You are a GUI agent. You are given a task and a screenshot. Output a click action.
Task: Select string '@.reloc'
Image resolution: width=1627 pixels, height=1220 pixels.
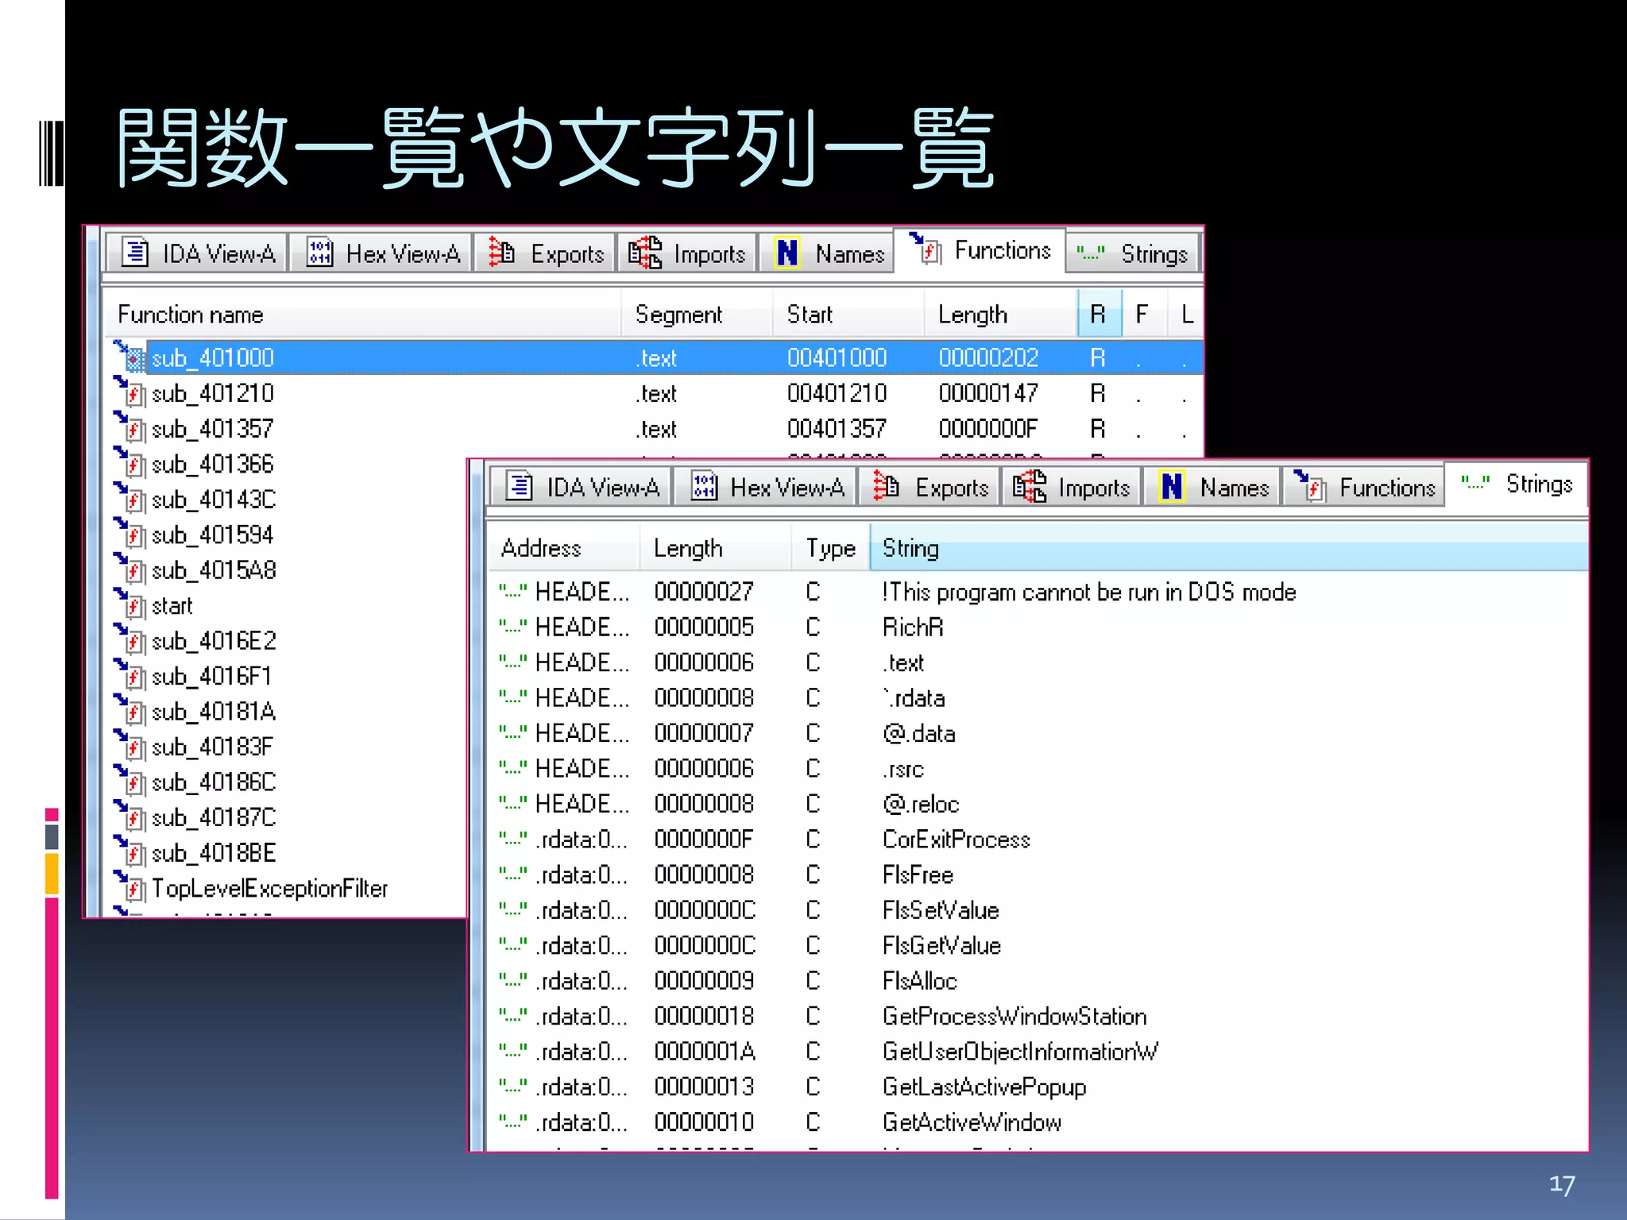(921, 804)
